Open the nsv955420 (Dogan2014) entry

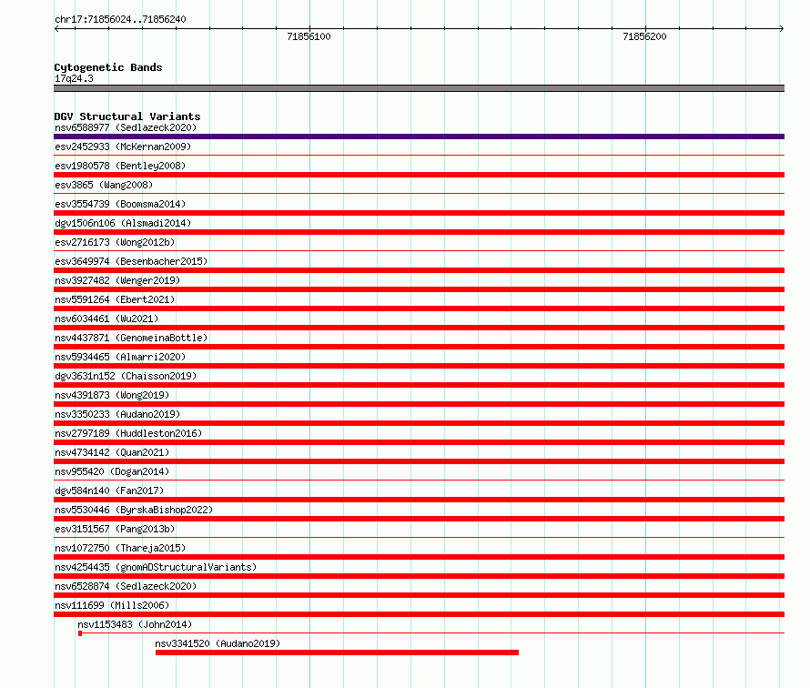pos(112,471)
